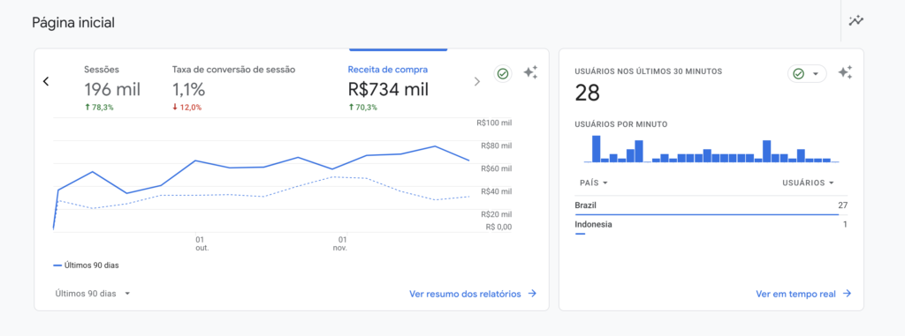Click the R$100 mil axis label
Image resolution: width=905 pixels, height=336 pixels.
tap(494, 123)
